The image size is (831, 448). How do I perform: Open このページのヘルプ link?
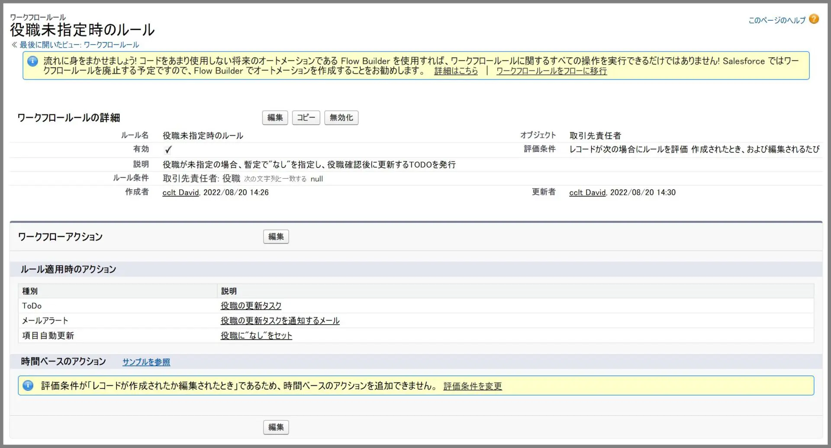click(x=776, y=20)
